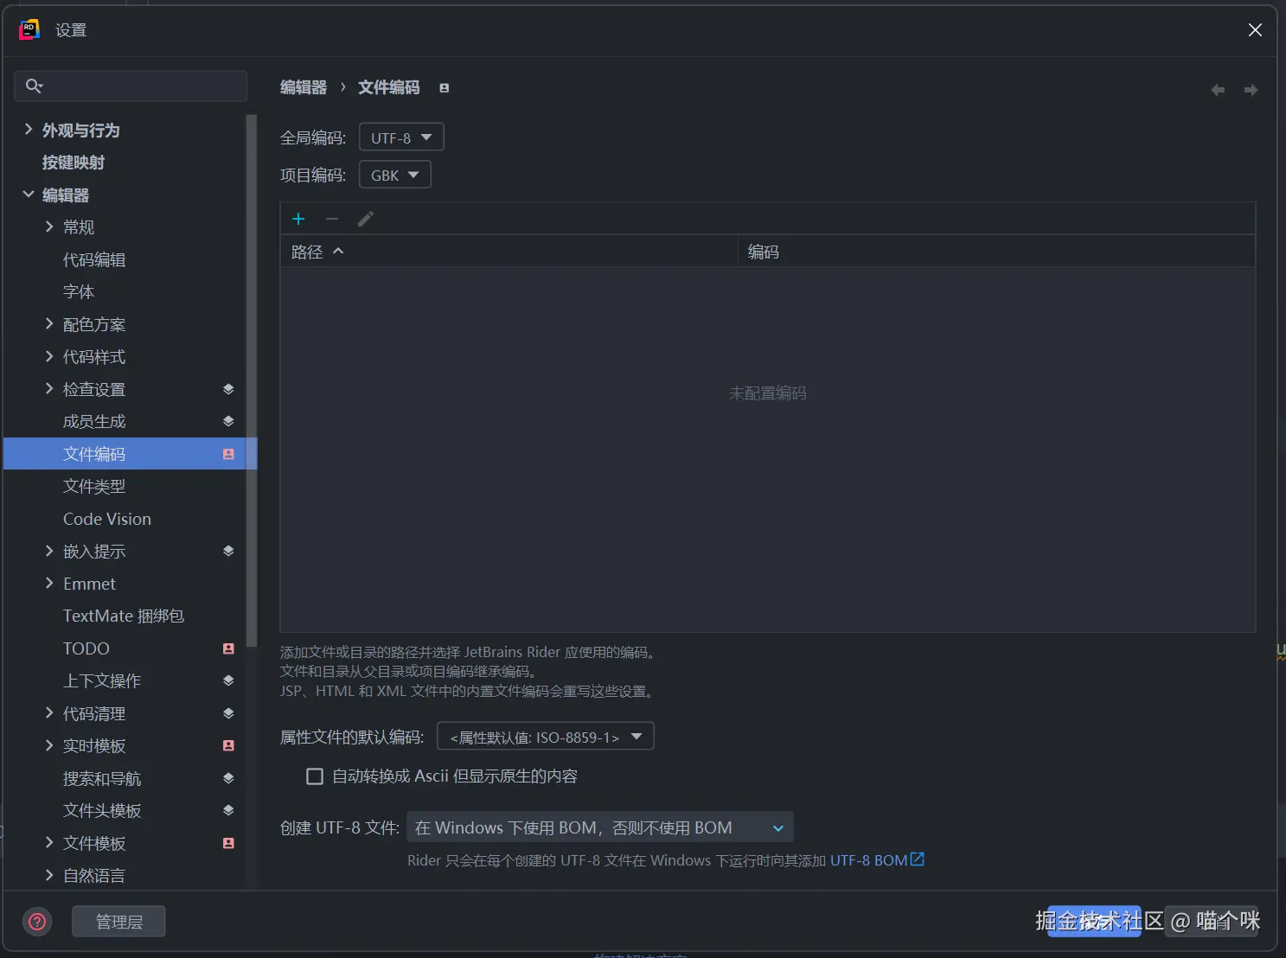The image size is (1286, 958).
Task: Click the layer icon next to 成员生成
Action: (x=228, y=421)
